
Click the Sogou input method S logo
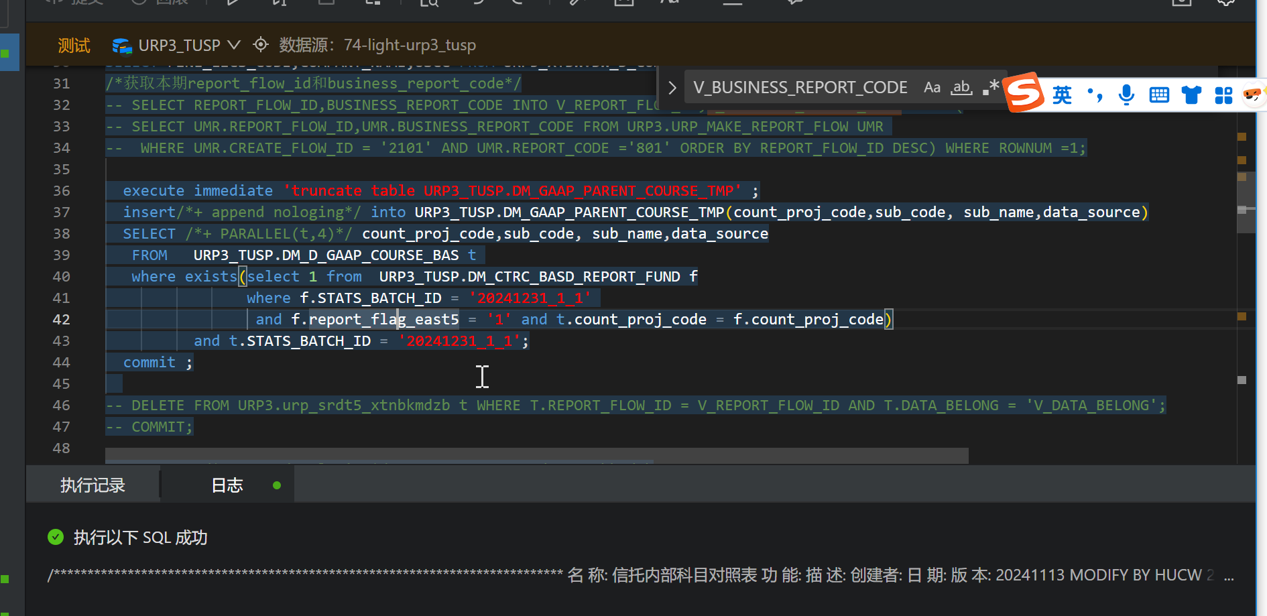tap(1024, 93)
